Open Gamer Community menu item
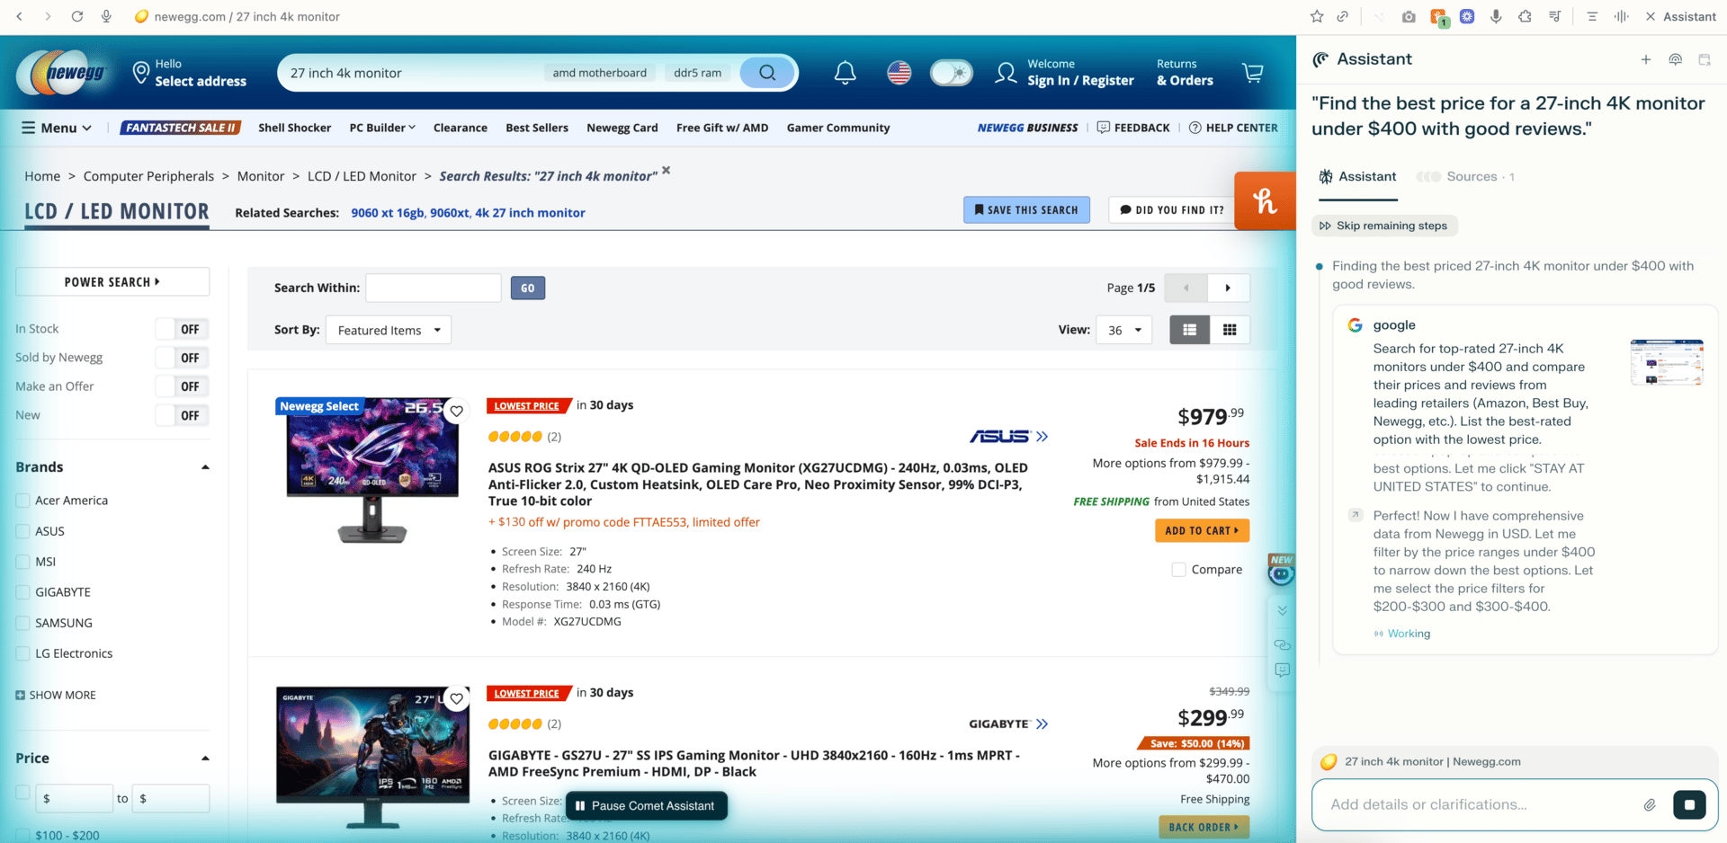The width and height of the screenshot is (1727, 843). 838,128
